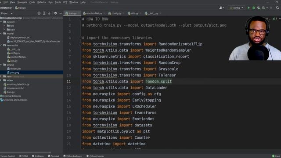This screenshot has height=158, width=281.
Task: Expand all icon in Project panel header
Action: click(44, 13)
